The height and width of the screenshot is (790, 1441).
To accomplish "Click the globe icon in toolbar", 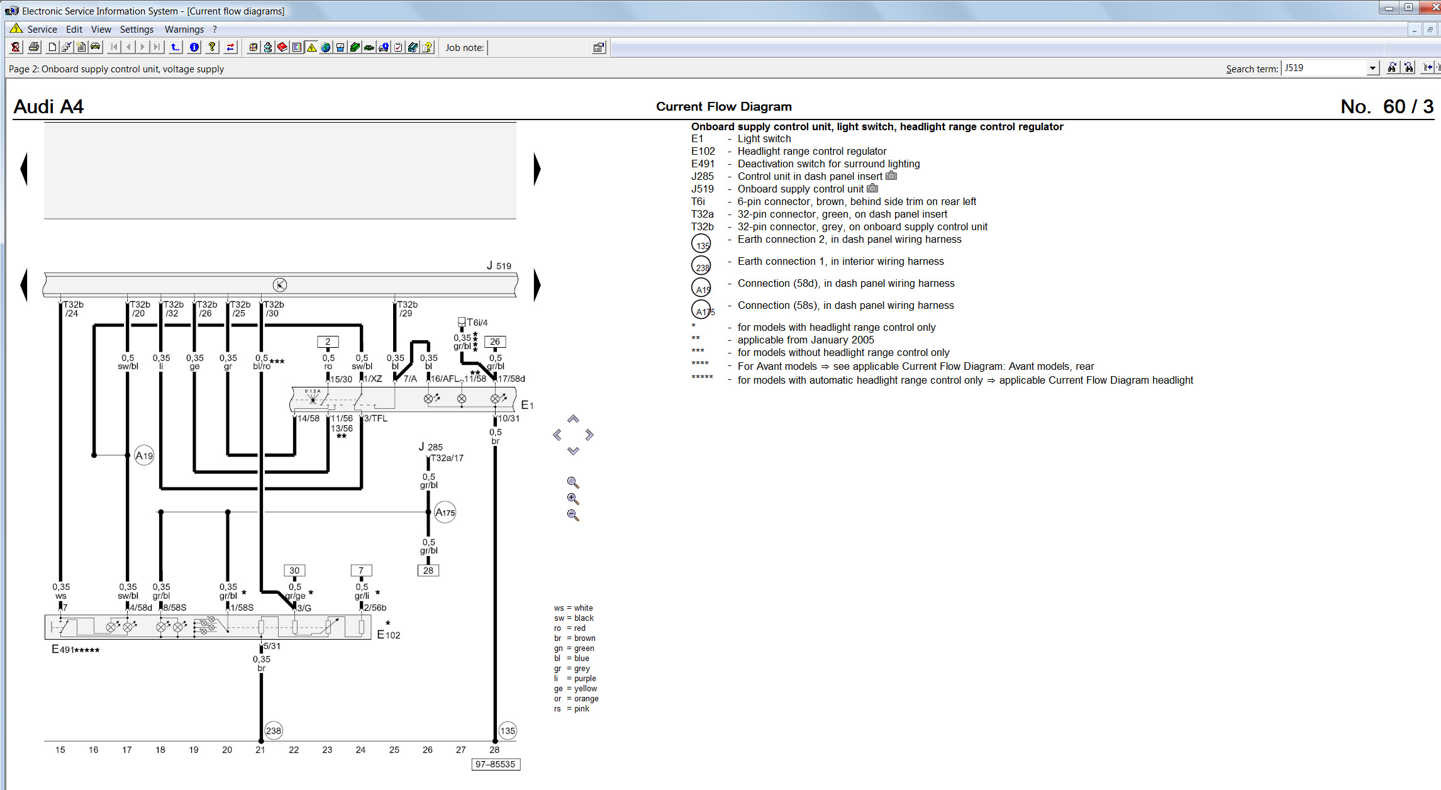I will coord(326,47).
